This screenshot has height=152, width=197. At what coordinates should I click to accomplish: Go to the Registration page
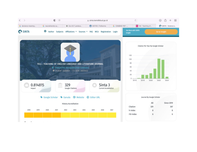click(106, 32)
